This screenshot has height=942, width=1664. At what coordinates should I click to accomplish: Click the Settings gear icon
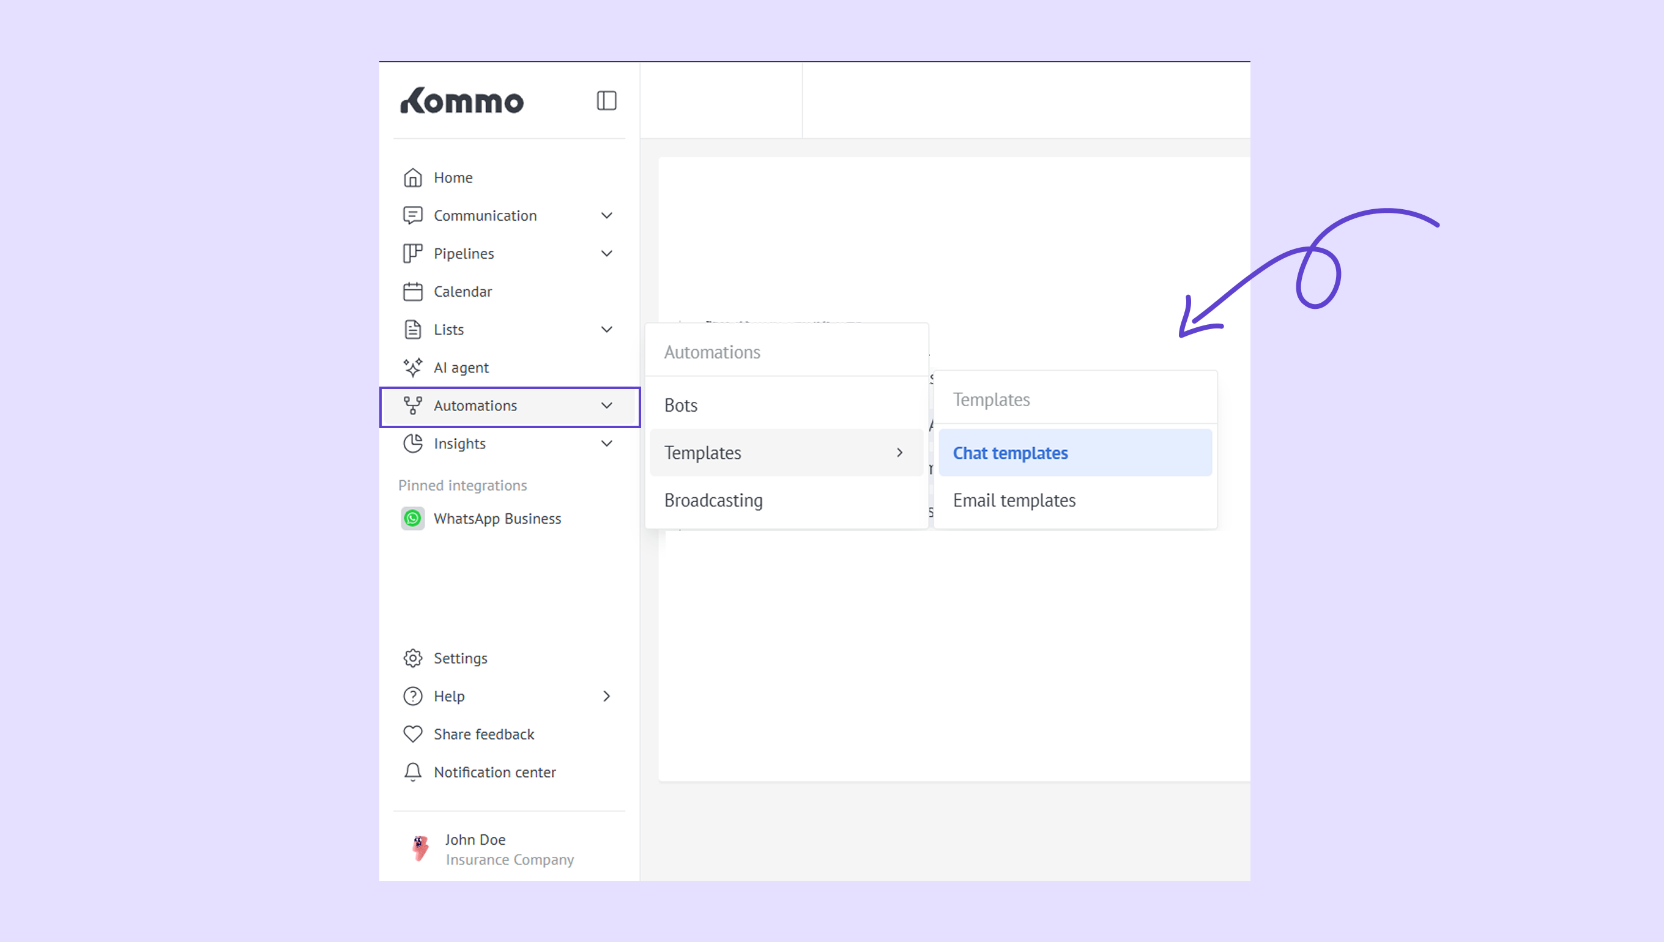[413, 658]
